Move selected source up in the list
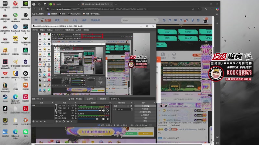 click(68, 121)
